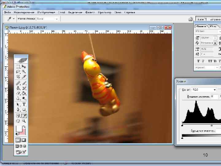Select the Rectangular Marquee tool

coord(18,66)
